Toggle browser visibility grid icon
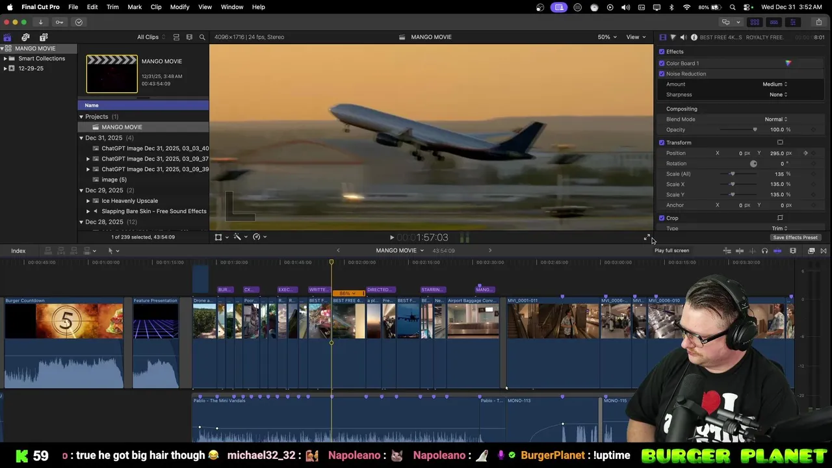The width and height of the screenshot is (832, 468). click(x=755, y=22)
